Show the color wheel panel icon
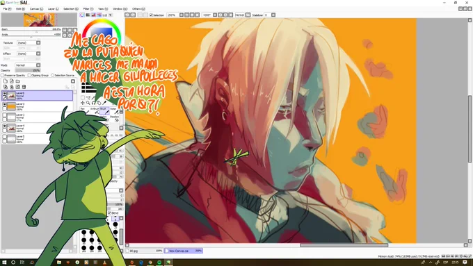The width and height of the screenshot is (473, 266). click(x=82, y=15)
